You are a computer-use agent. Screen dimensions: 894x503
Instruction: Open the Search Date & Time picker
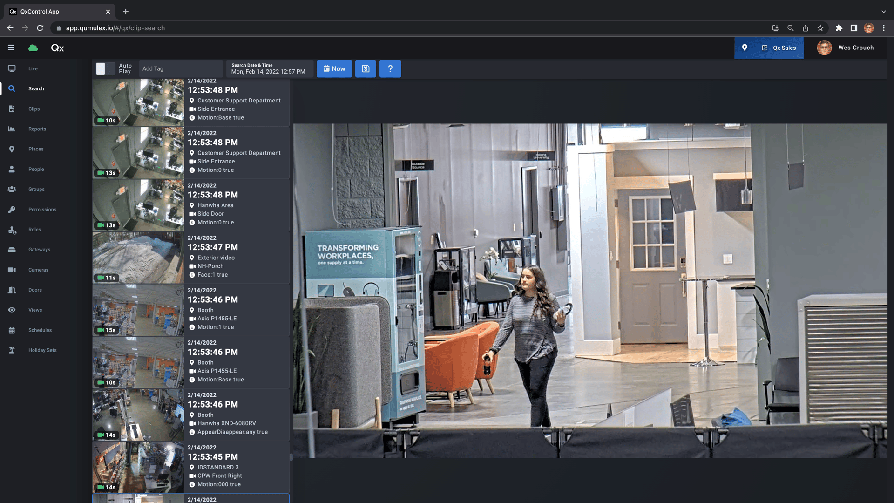(x=269, y=68)
